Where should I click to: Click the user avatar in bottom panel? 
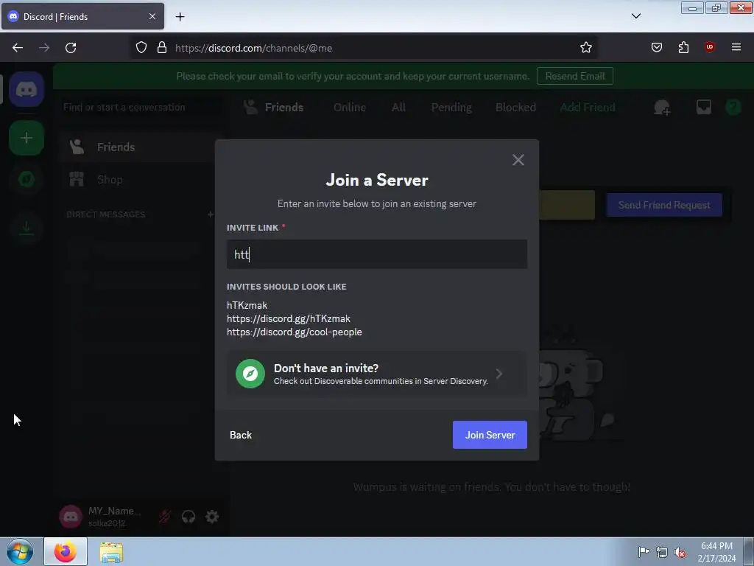tap(71, 517)
